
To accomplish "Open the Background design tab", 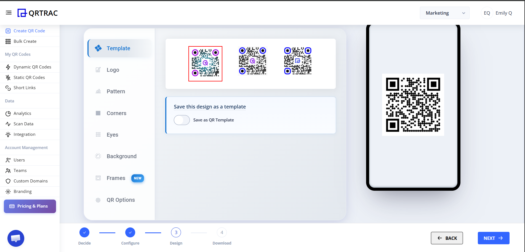I will click(x=120, y=156).
